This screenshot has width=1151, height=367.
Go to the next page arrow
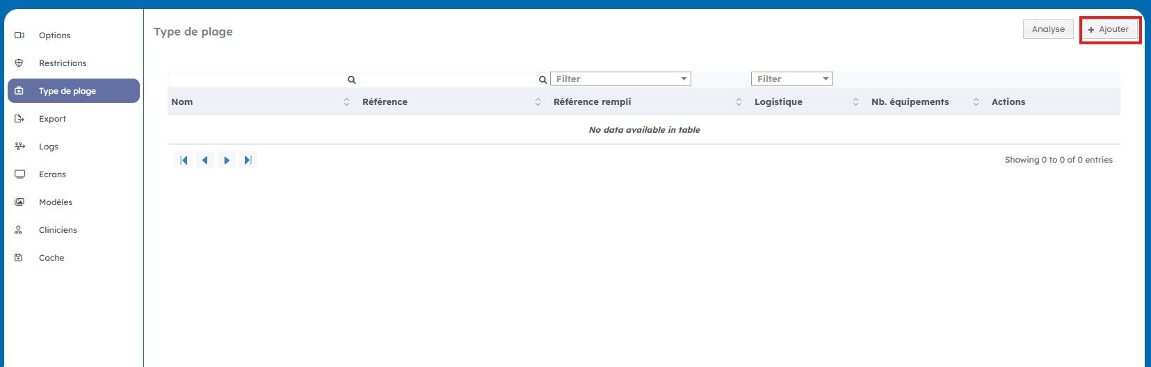pyautogui.click(x=227, y=161)
